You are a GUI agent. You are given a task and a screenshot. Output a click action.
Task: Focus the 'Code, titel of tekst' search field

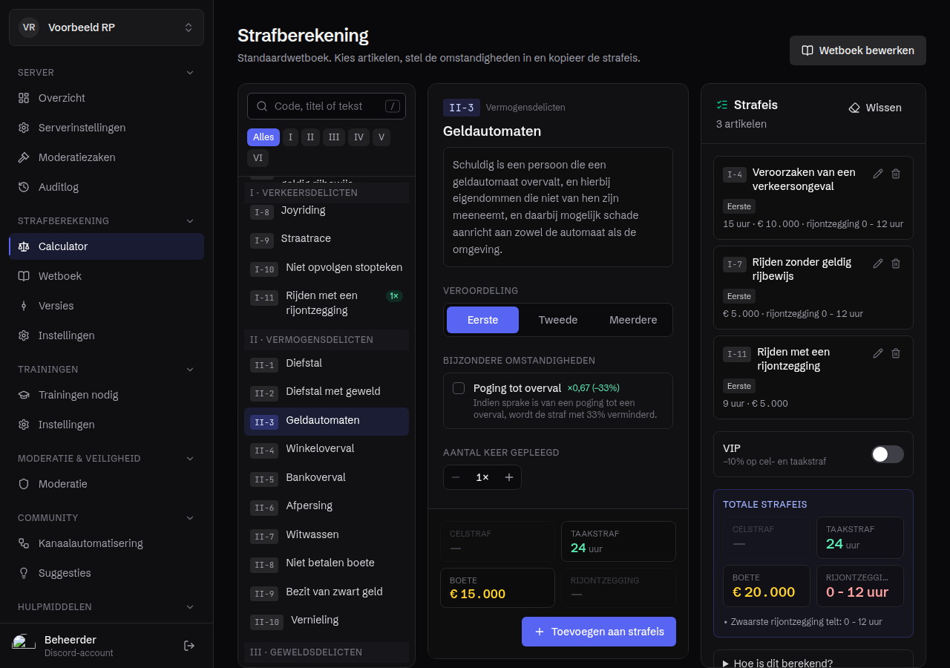(327, 106)
